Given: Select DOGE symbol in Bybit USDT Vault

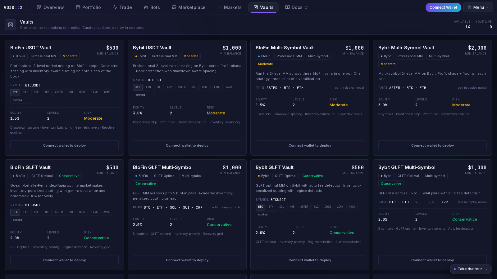Looking at the screenshot, I should click(205, 87).
